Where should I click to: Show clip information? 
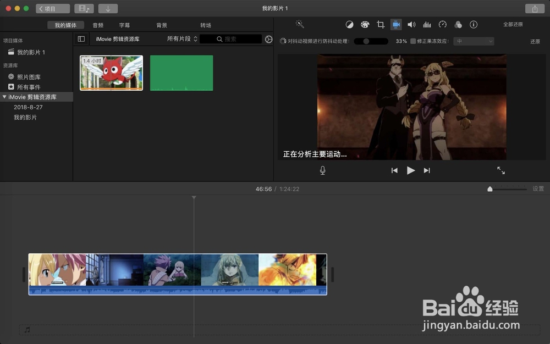[x=474, y=25]
